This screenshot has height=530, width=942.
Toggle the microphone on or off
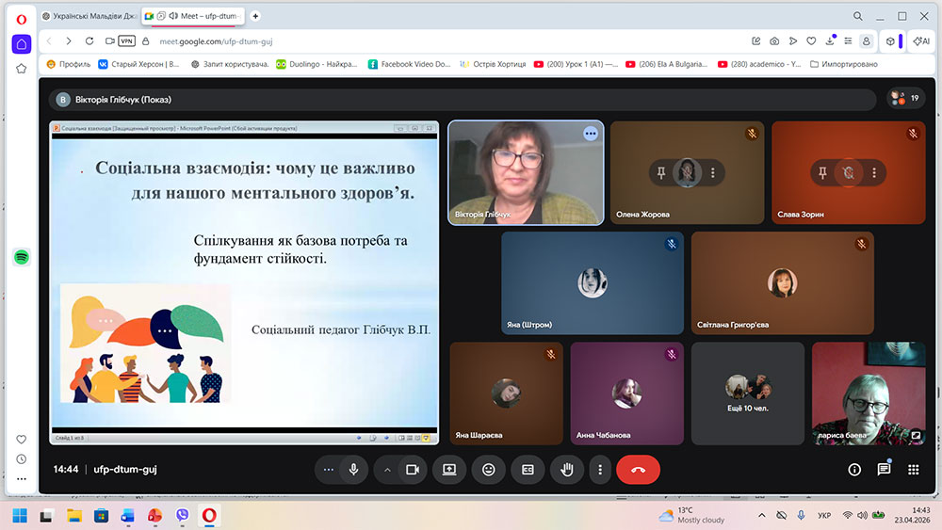pos(353,469)
